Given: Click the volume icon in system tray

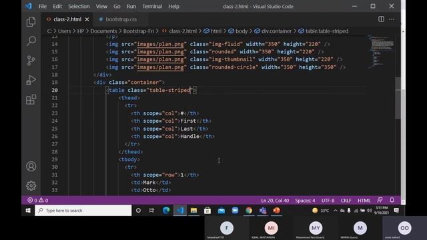Looking at the screenshot, I should 369,211.
